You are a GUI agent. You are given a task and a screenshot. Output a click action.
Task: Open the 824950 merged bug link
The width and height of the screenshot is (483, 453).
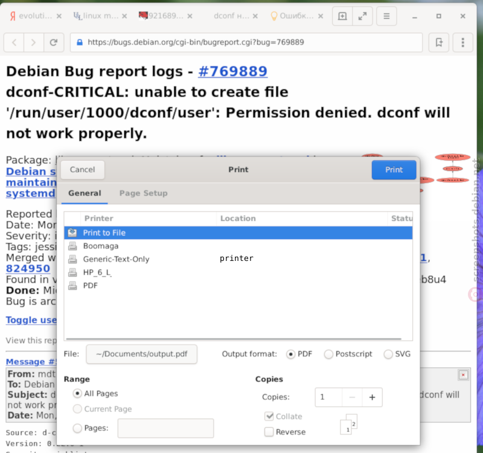(28, 268)
